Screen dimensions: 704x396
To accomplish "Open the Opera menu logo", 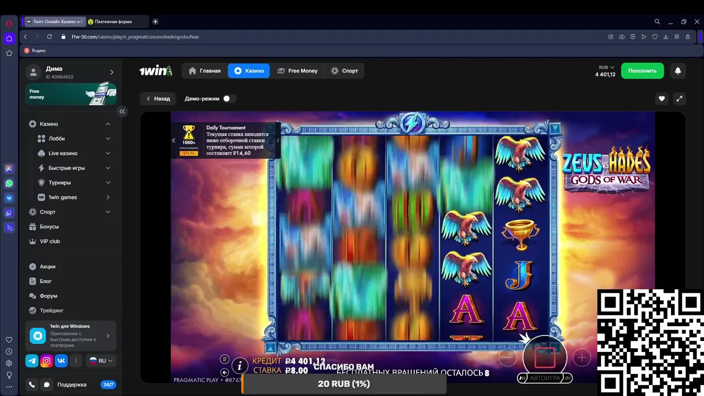I will coord(9,24).
